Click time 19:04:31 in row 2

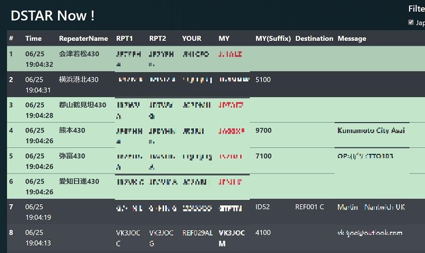[x=38, y=90]
